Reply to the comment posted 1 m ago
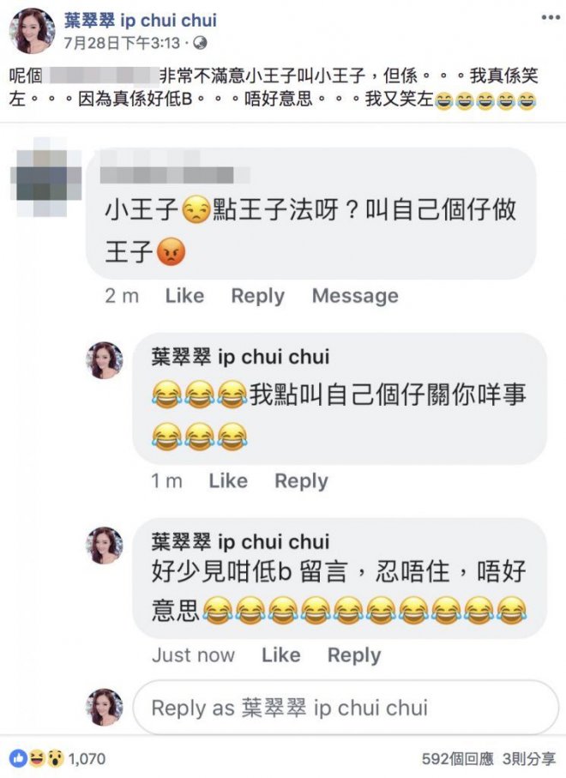Screen dimensions: 566x778 pyautogui.click(x=302, y=481)
